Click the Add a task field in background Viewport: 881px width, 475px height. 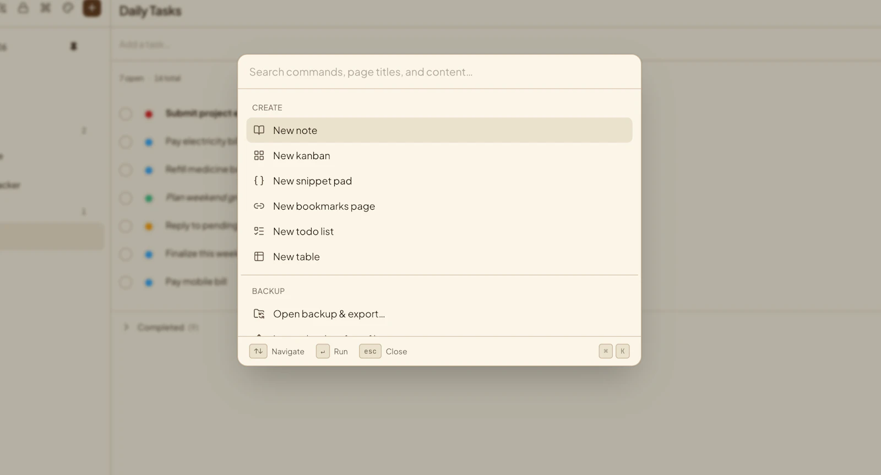point(496,45)
